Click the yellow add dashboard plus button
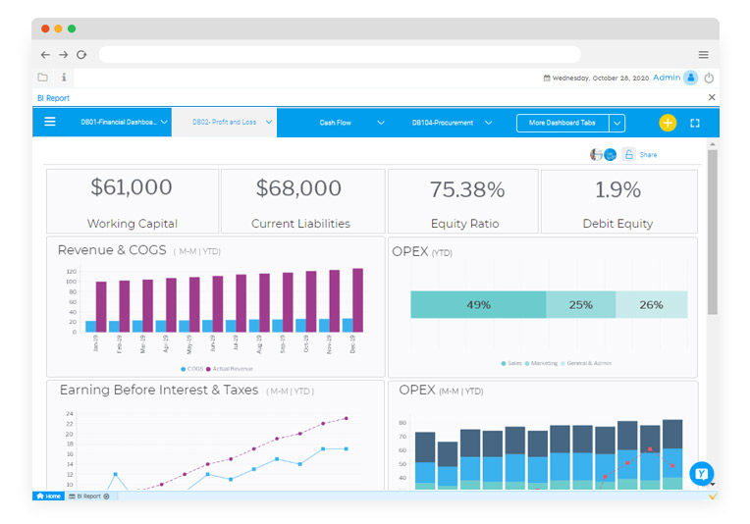 click(668, 123)
